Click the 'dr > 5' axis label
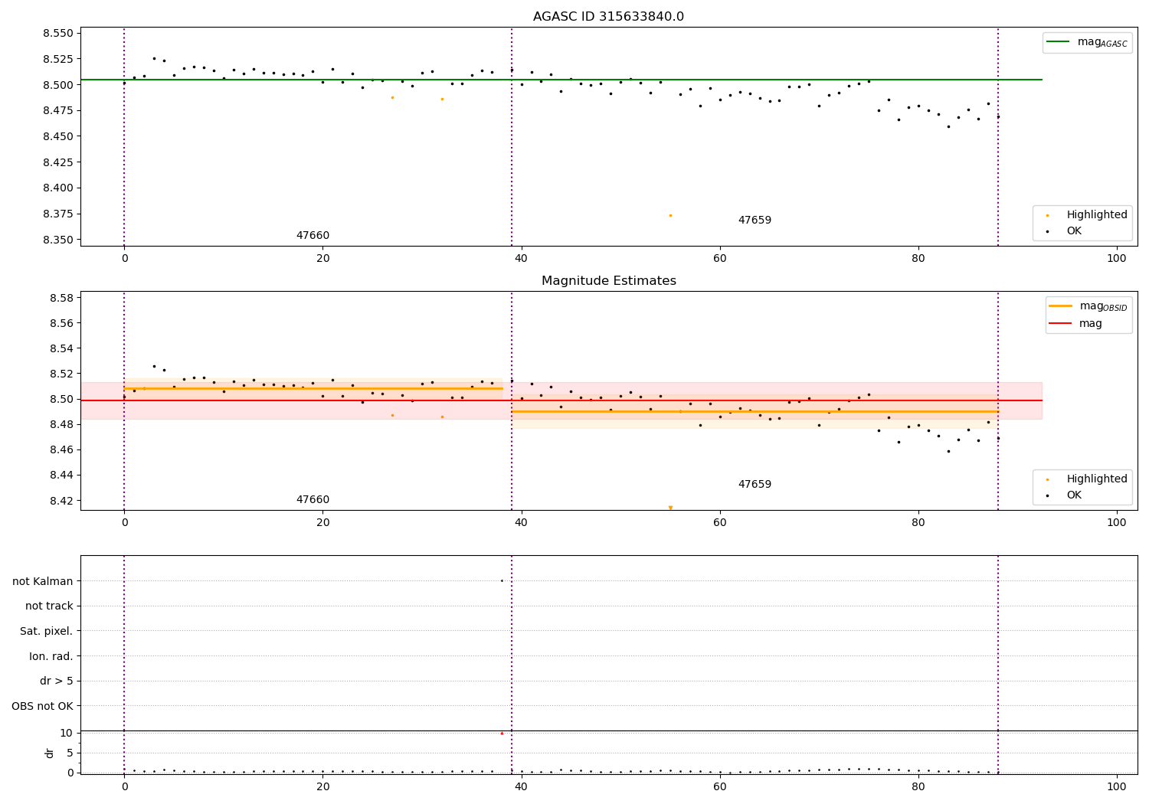The image size is (1149, 804). point(57,681)
